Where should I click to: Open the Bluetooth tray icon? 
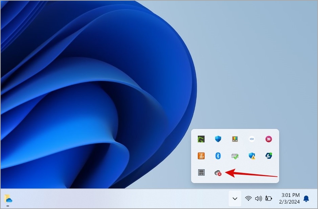click(218, 156)
